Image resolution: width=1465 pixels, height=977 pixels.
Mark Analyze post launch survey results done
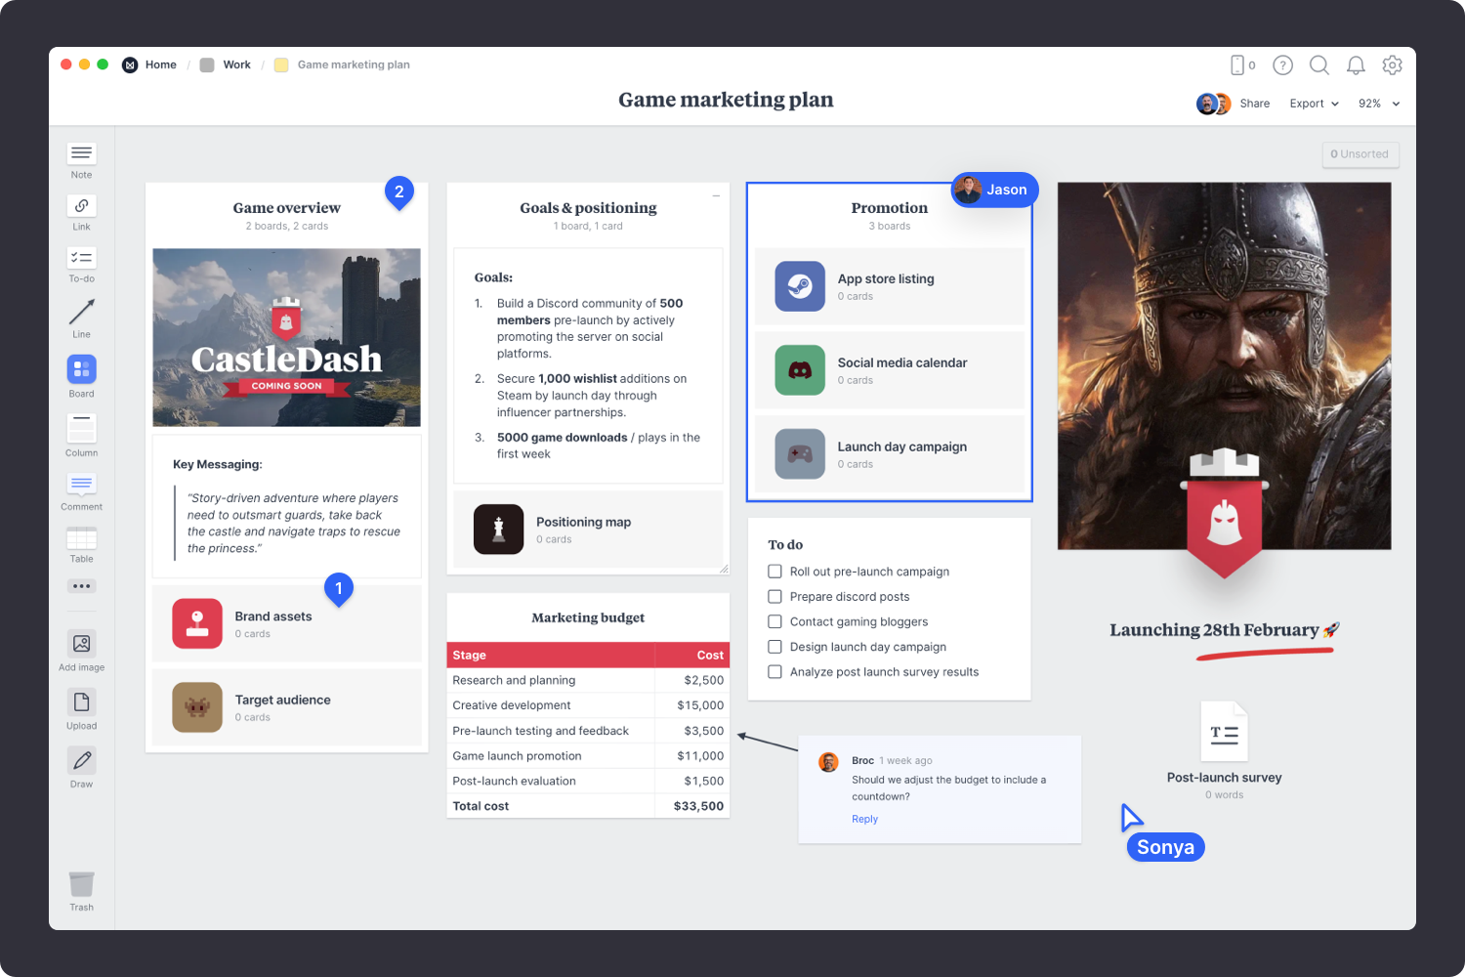(x=774, y=671)
